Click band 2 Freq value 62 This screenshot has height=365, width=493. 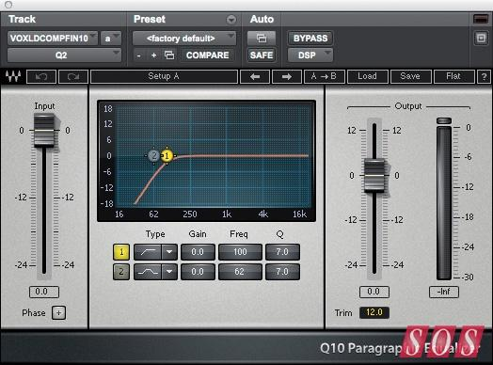240,272
